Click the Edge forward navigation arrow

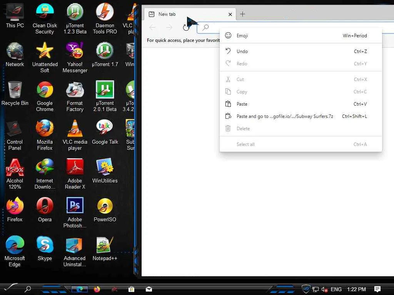[169, 27]
